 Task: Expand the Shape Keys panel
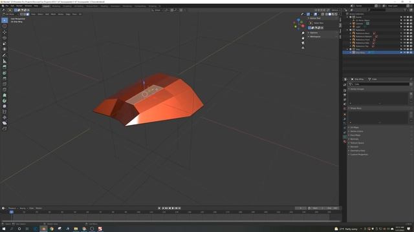coord(356,108)
